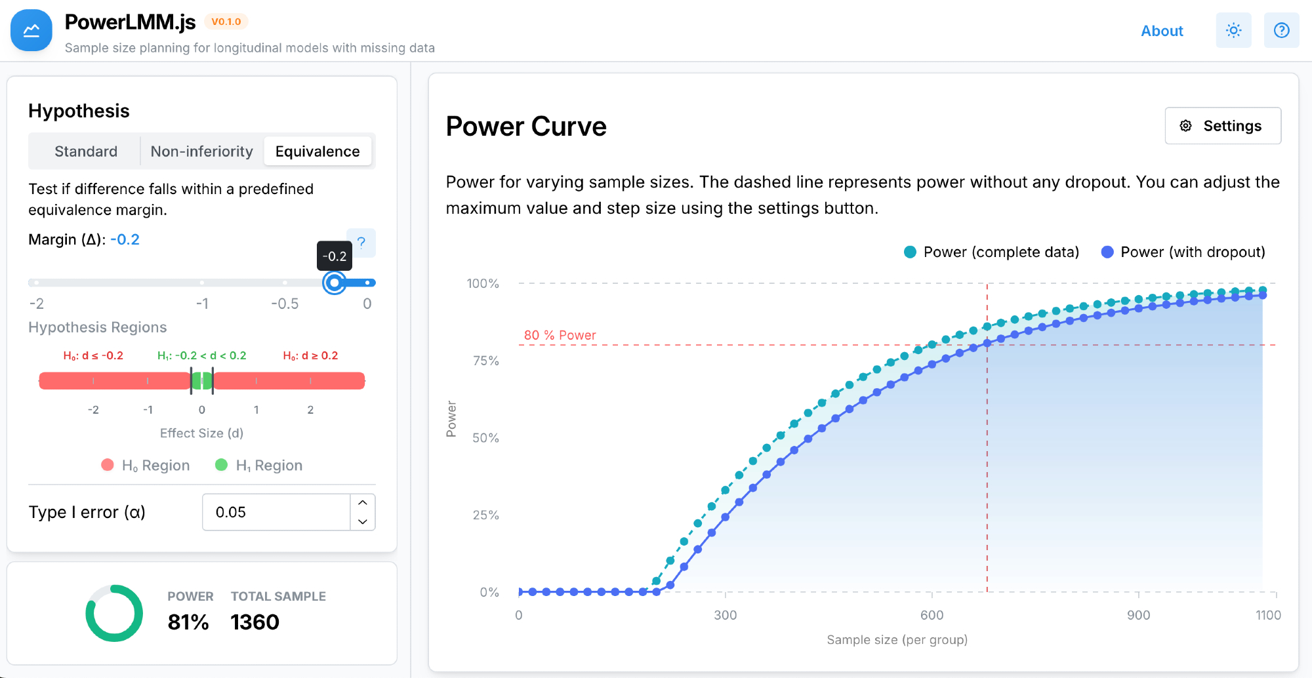Toggle the Power (with dropout) legend marker
The height and width of the screenshot is (678, 1312).
[1107, 252]
